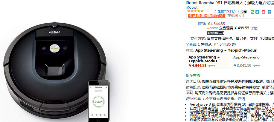
Task: Open the 2 条商品评论 reviews link
Action: [x=225, y=12]
